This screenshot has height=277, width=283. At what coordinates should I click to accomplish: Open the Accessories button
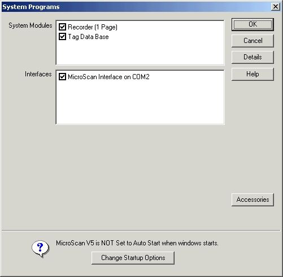click(x=252, y=200)
